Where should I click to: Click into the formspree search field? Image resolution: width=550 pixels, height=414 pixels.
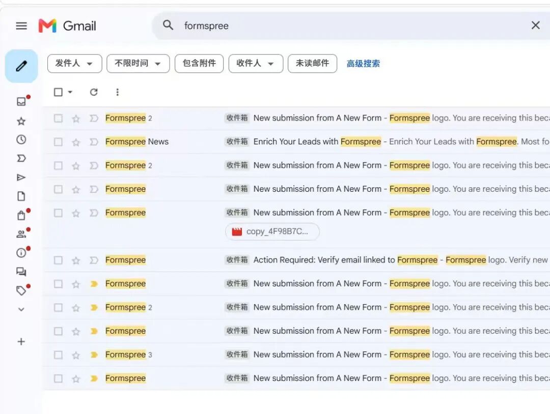pyautogui.click(x=351, y=25)
